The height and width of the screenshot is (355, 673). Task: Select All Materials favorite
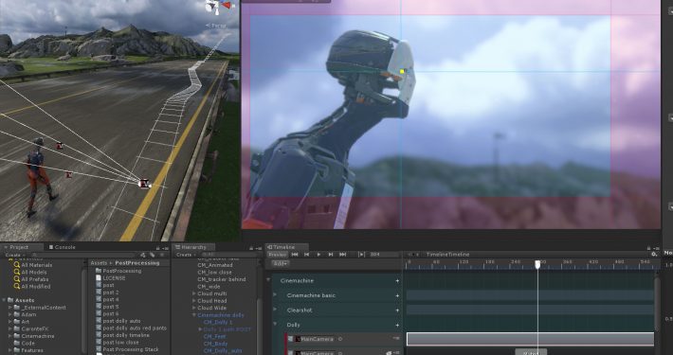36,265
